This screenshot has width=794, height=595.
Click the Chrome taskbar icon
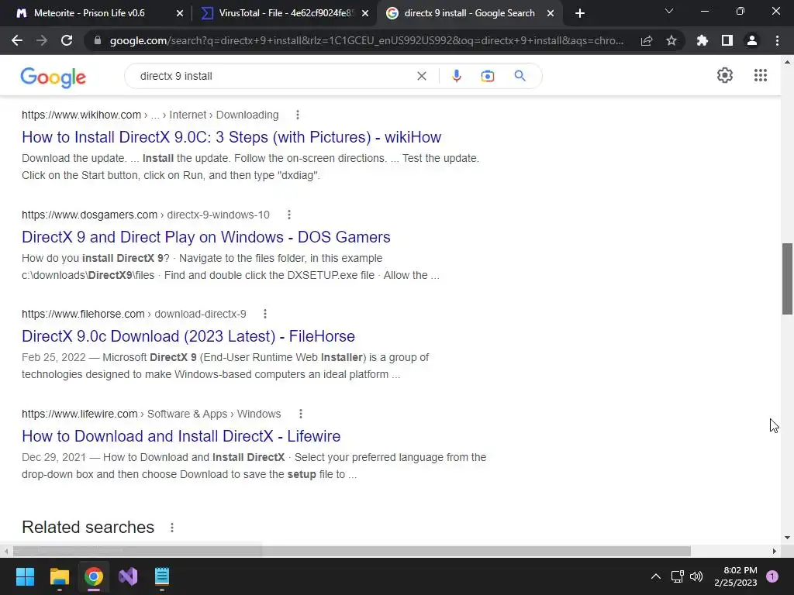(x=94, y=576)
